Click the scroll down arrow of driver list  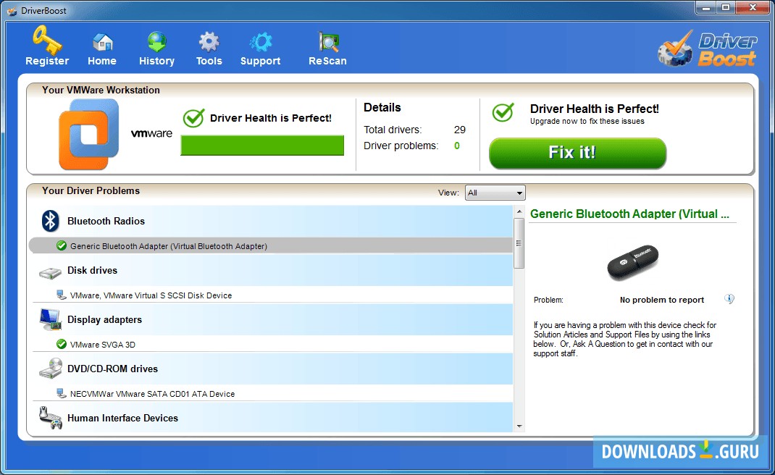coord(519,426)
